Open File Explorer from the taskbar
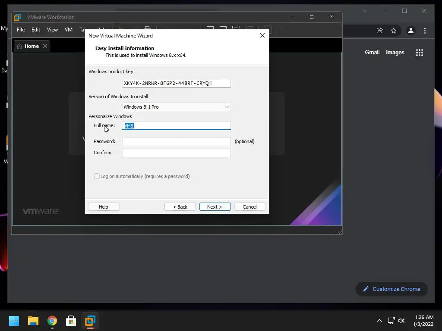Viewport: 442px width, 331px height. point(33,321)
